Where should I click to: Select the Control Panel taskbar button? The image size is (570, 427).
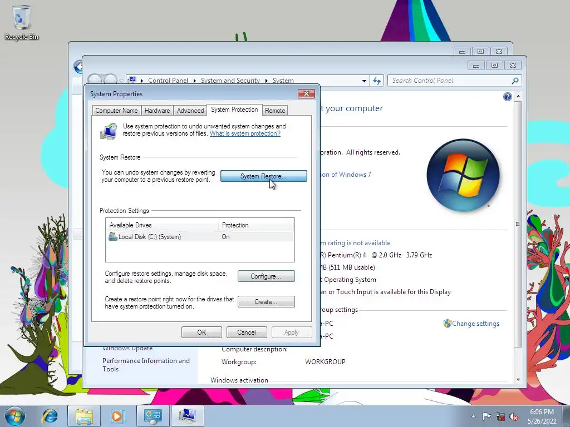pos(153,416)
